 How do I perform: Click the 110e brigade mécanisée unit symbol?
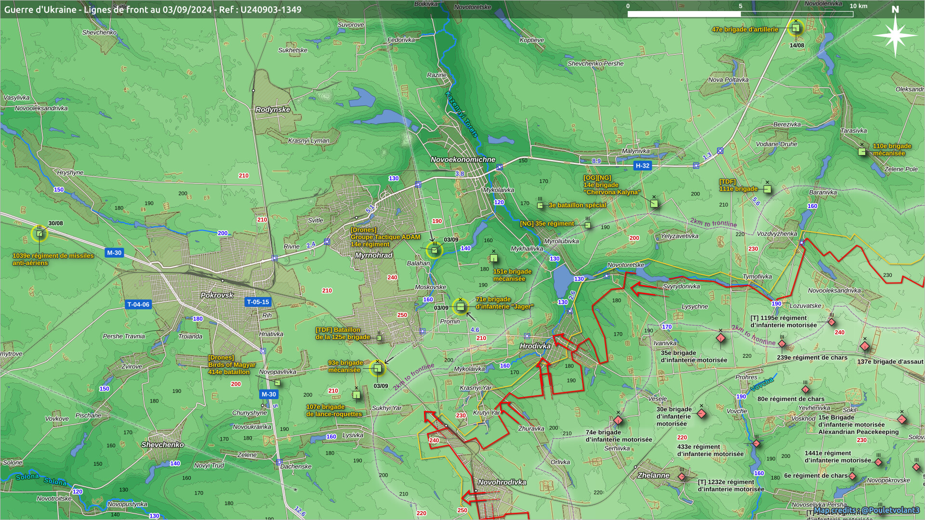pyautogui.click(x=862, y=152)
